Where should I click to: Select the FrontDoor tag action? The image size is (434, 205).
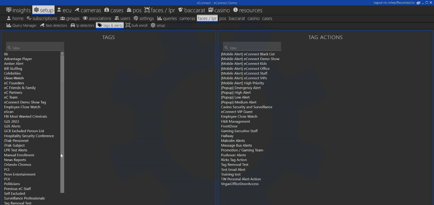coord(229,126)
